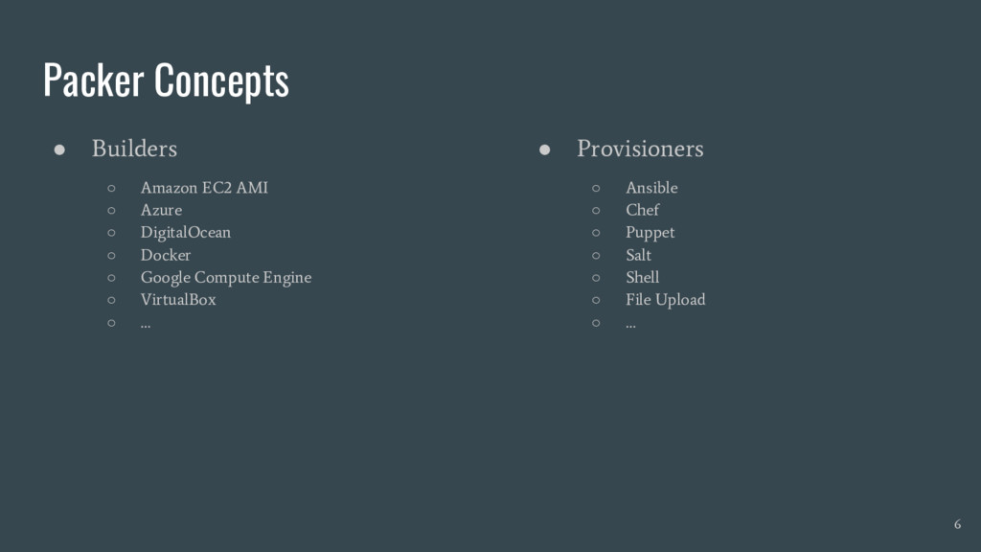Select the Chef list item
Screen dimensions: 981x552
643,210
